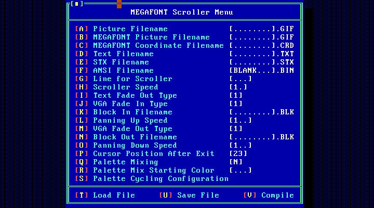Screen dimensions: 374x208
Task: Focus the .CRD coordinate filename field
Action: pyautogui.click(x=262, y=46)
